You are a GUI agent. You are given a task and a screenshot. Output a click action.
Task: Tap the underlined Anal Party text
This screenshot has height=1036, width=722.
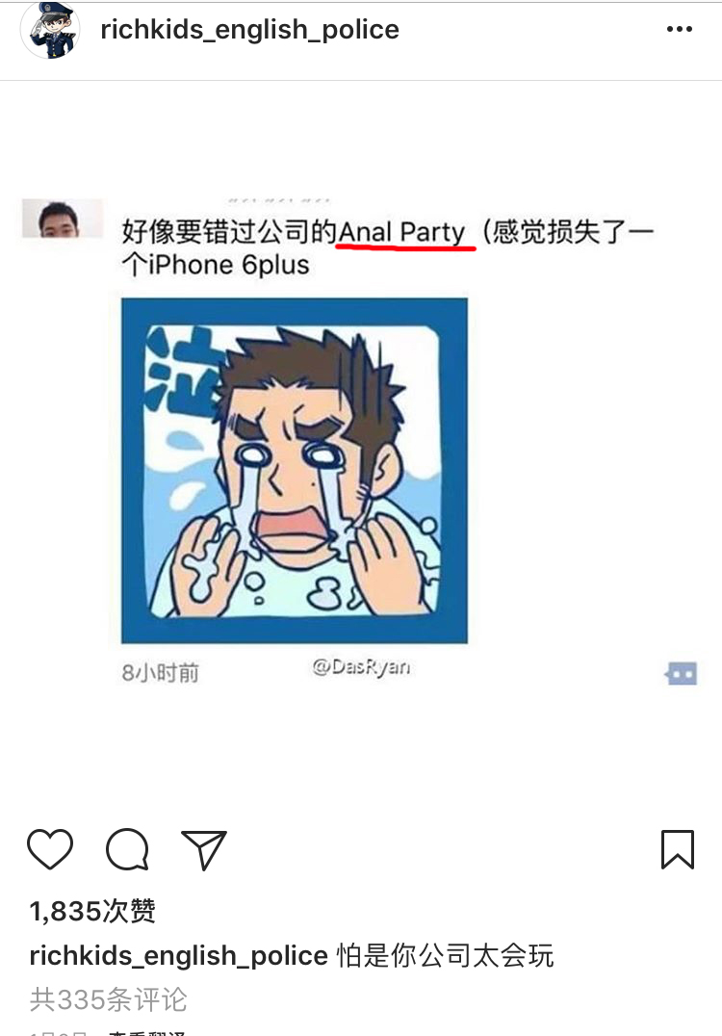[403, 233]
